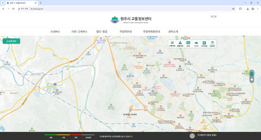Open the 주정차안내 menu
Screen dimensions: 261x140
(126, 32)
